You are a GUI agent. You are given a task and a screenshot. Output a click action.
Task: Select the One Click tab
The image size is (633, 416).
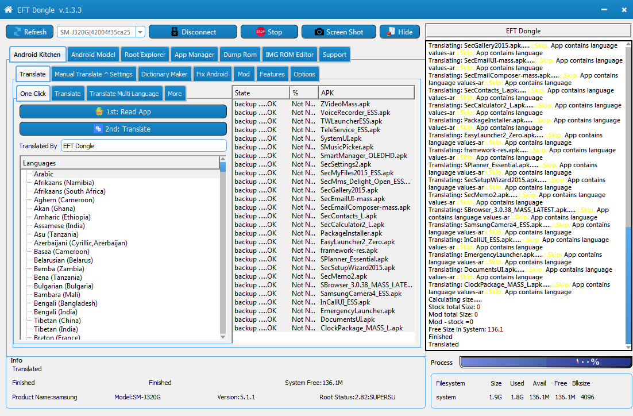point(33,93)
